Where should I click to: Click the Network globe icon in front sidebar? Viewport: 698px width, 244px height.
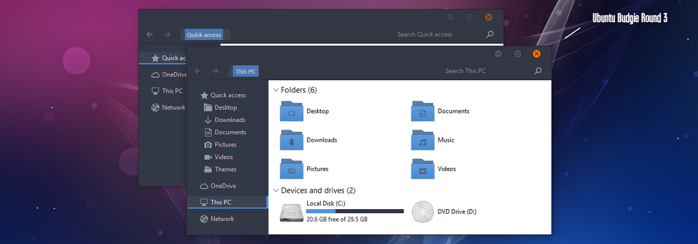(204, 219)
